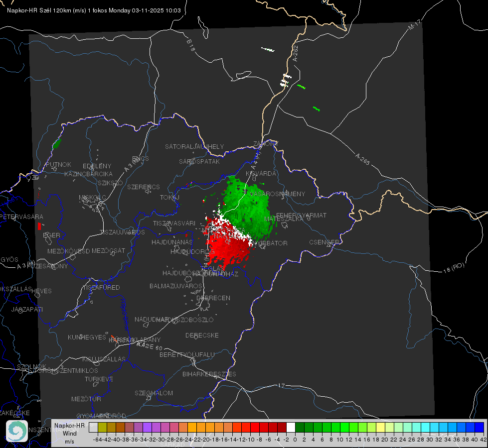Click the BIHARKERESZTES label
This screenshot has width=488, height=448.
209,374
